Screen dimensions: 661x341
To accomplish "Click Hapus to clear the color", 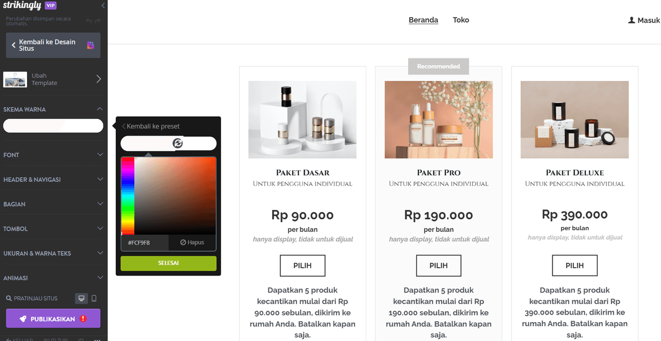I will click(x=191, y=242).
